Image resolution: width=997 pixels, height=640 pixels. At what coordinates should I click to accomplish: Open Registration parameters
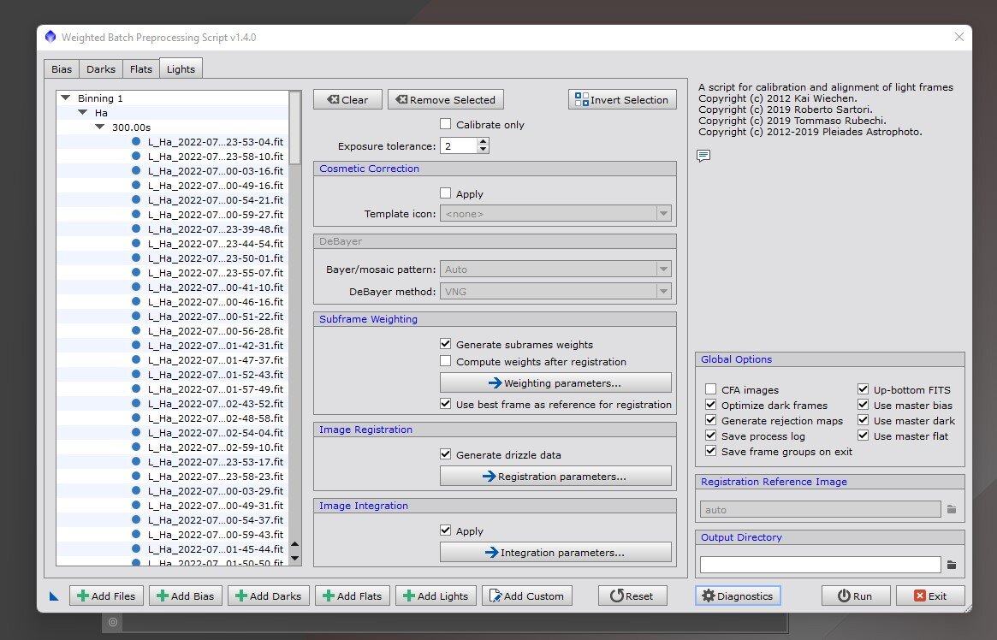(555, 476)
